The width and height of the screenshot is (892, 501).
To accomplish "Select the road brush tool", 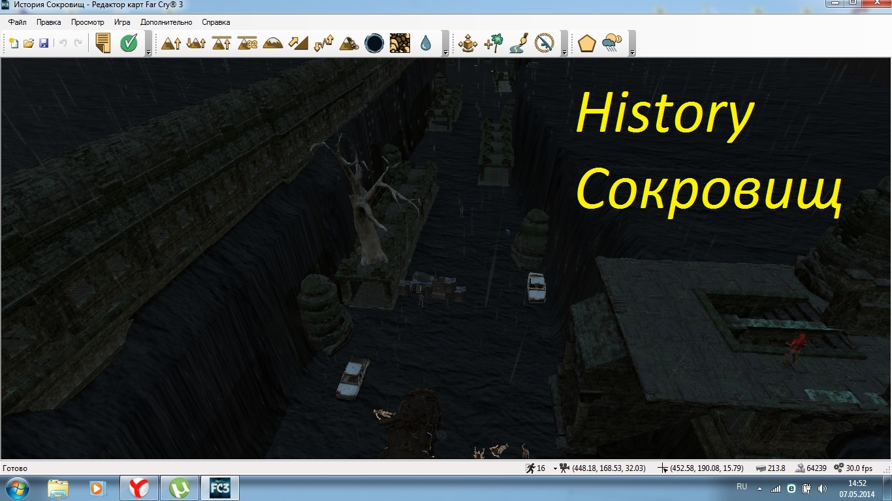I will click(x=518, y=43).
